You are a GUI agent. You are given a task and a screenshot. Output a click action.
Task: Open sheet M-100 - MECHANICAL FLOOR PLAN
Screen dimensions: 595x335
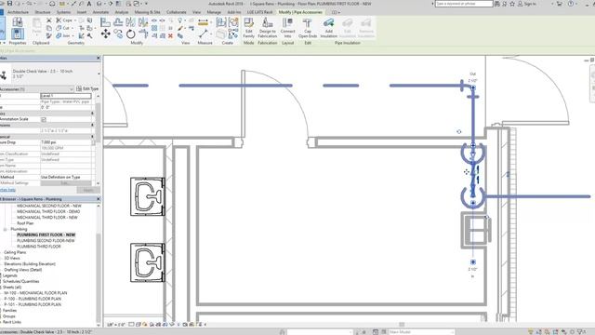(x=35, y=293)
